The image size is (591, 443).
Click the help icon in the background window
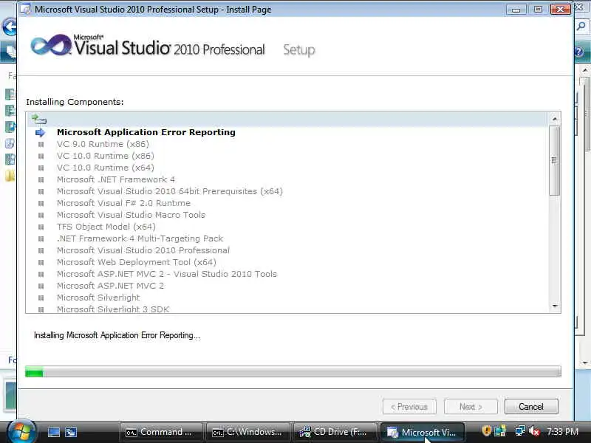tap(579, 52)
